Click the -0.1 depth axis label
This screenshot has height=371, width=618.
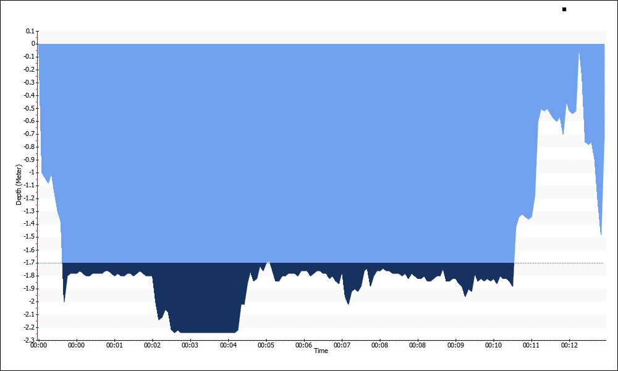(29, 57)
